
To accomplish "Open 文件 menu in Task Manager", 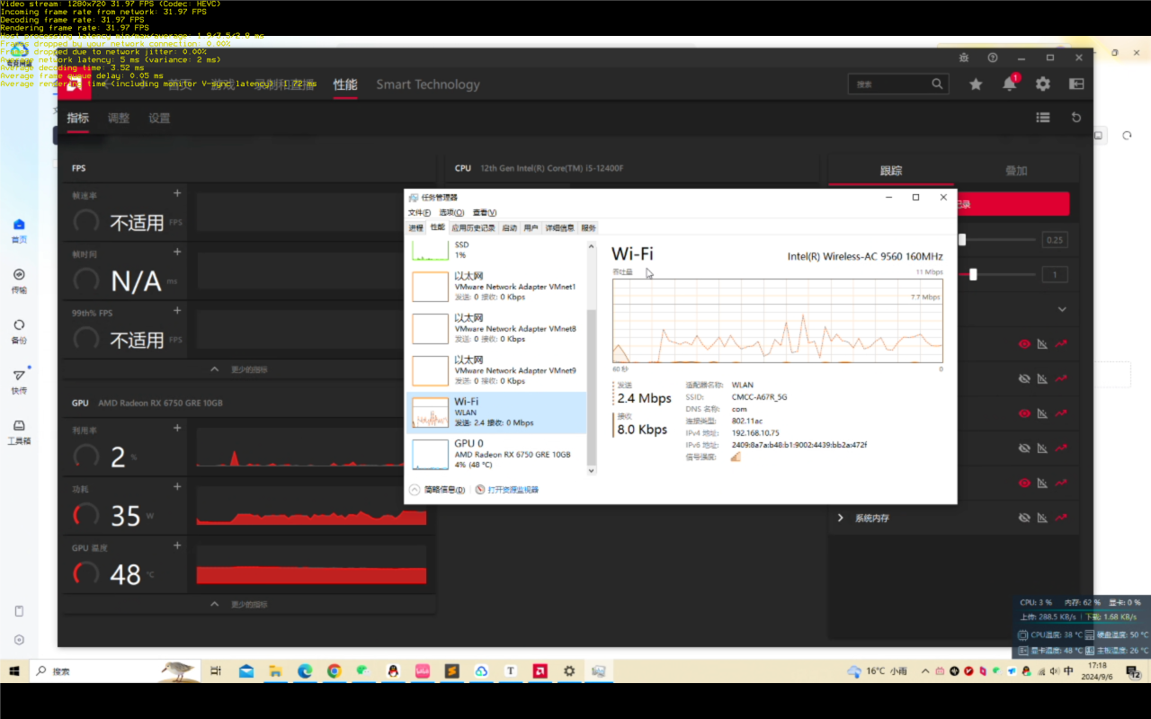I will [420, 213].
